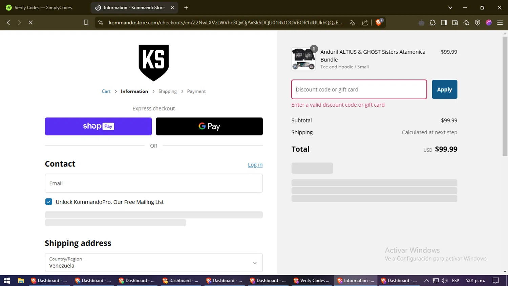Open the taskbar clock 5:01 p. m.
Screen dimensions: 508x286
click(475, 281)
